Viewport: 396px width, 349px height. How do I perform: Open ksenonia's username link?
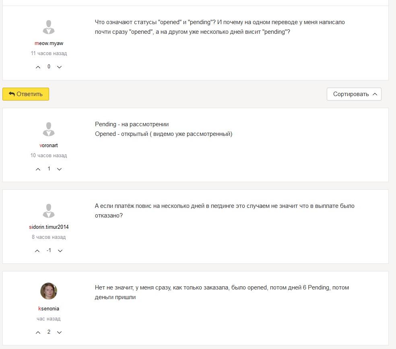49,309
